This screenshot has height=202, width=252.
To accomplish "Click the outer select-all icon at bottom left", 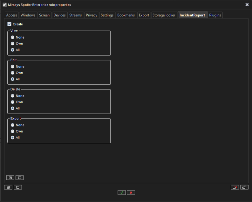I will [8, 187].
